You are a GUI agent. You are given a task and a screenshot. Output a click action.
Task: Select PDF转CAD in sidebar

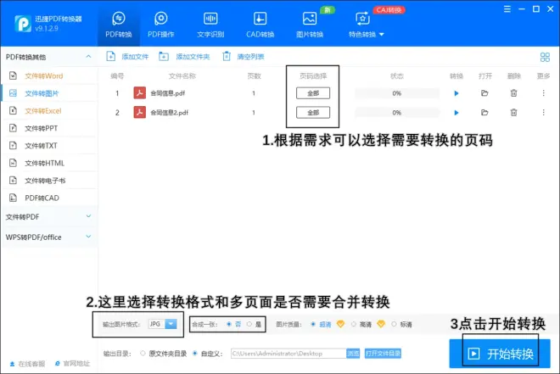pyautogui.click(x=49, y=198)
